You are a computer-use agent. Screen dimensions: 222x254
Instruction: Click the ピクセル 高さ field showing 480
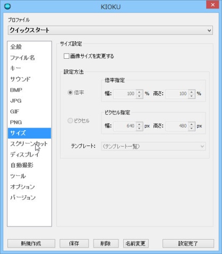click(177, 126)
